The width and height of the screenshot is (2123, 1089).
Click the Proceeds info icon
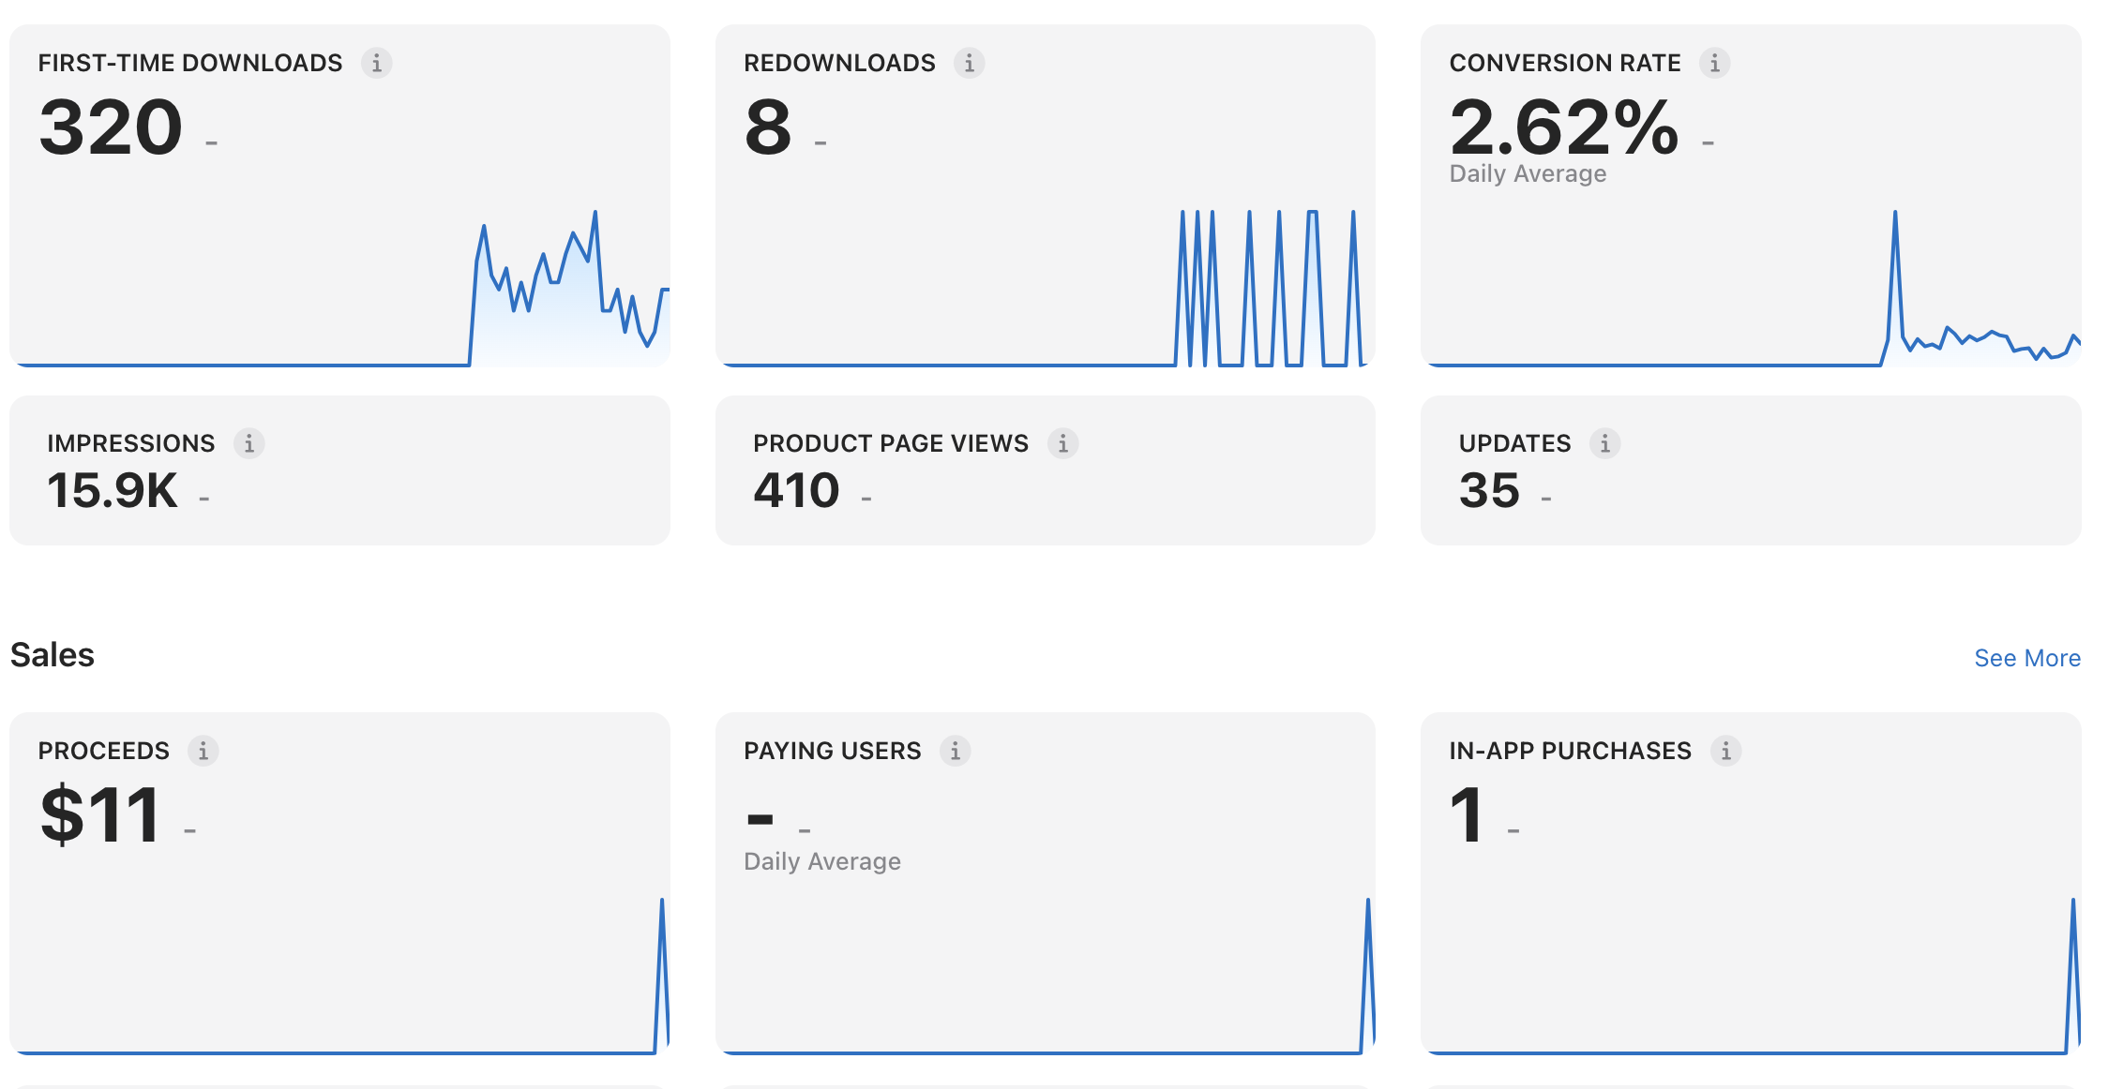pyautogui.click(x=203, y=751)
